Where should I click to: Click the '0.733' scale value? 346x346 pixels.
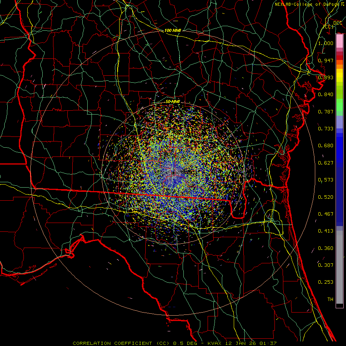pos(326,129)
